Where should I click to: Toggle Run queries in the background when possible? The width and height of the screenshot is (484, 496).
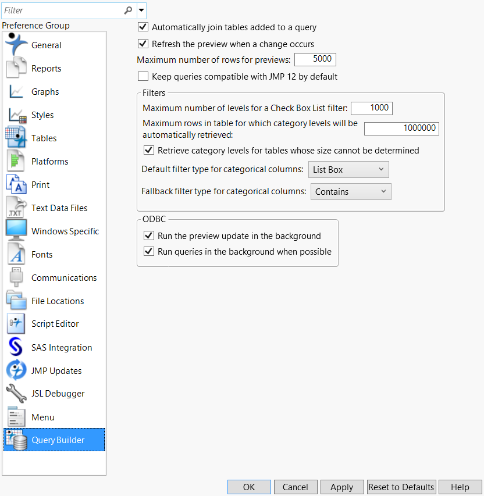coord(149,251)
